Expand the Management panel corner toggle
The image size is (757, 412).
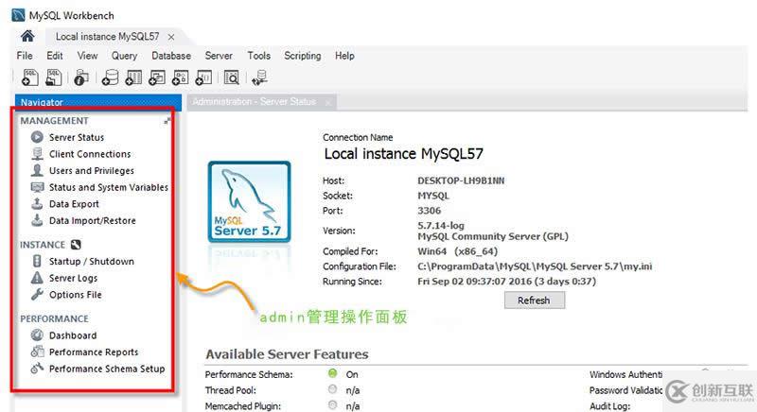(167, 121)
